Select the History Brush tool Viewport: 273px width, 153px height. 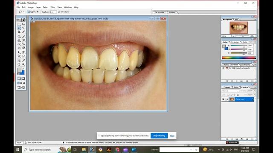[23, 40]
